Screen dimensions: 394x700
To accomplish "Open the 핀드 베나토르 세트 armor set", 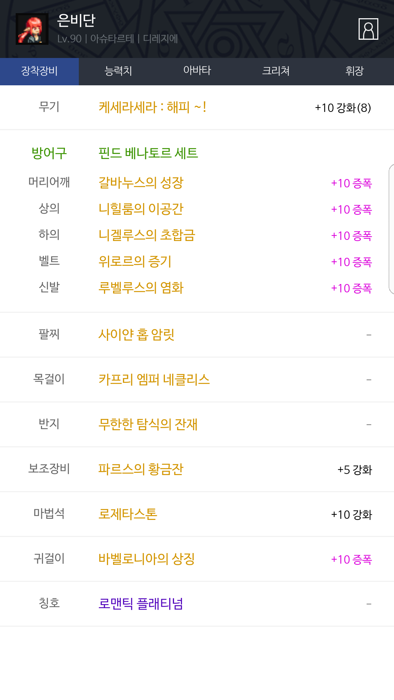I will [148, 153].
